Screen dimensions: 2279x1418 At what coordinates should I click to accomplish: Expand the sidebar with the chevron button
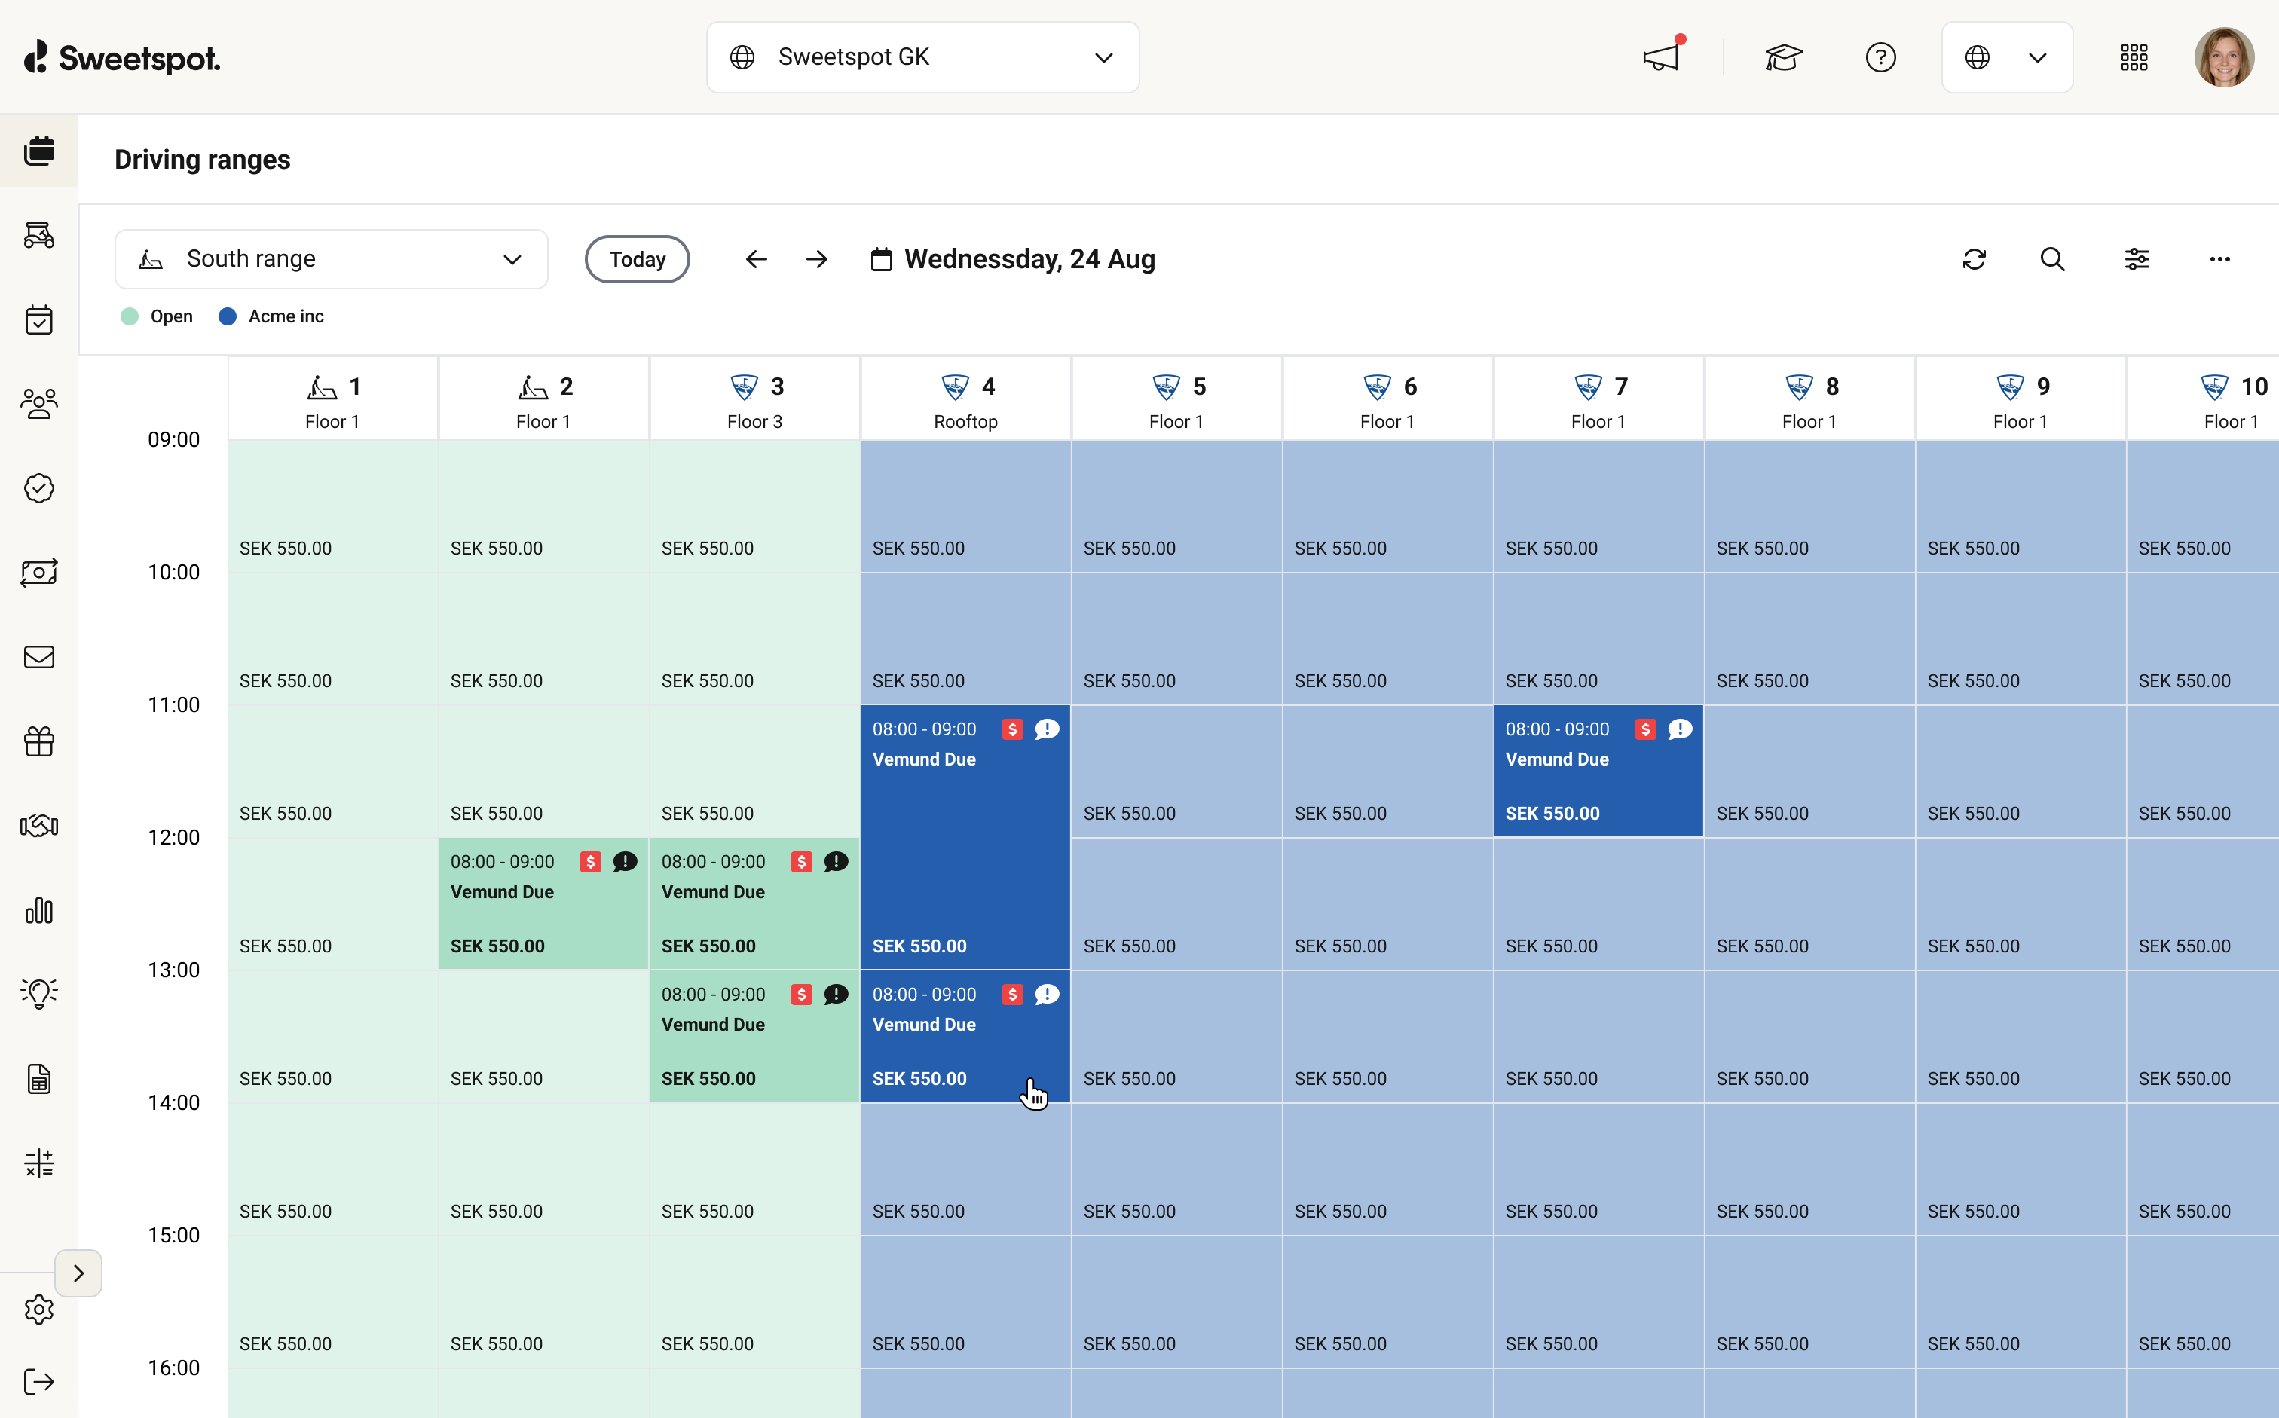click(x=78, y=1273)
